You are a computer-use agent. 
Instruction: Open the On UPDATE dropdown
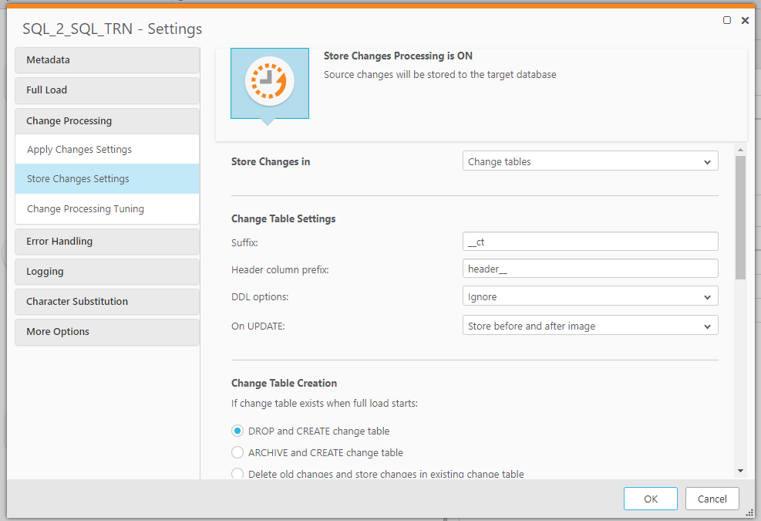click(x=590, y=325)
